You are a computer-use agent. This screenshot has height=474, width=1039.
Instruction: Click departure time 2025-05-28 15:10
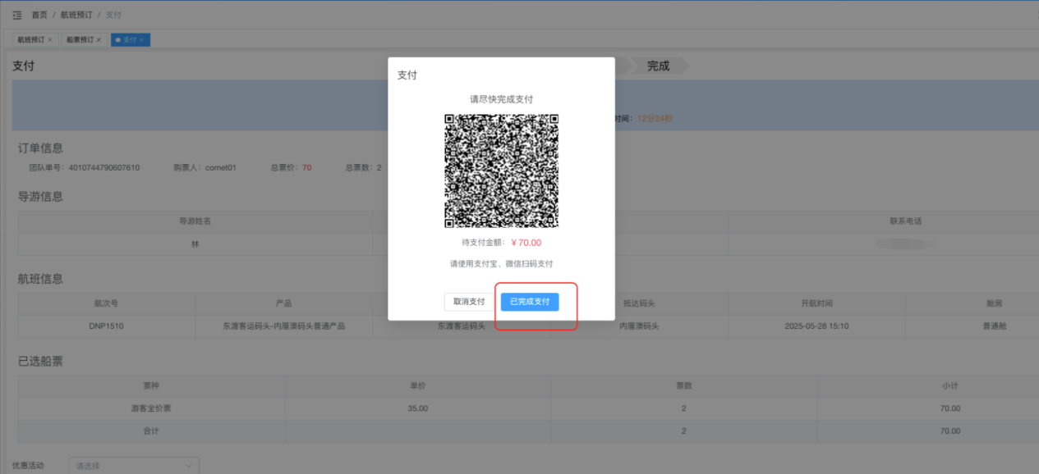click(x=816, y=326)
